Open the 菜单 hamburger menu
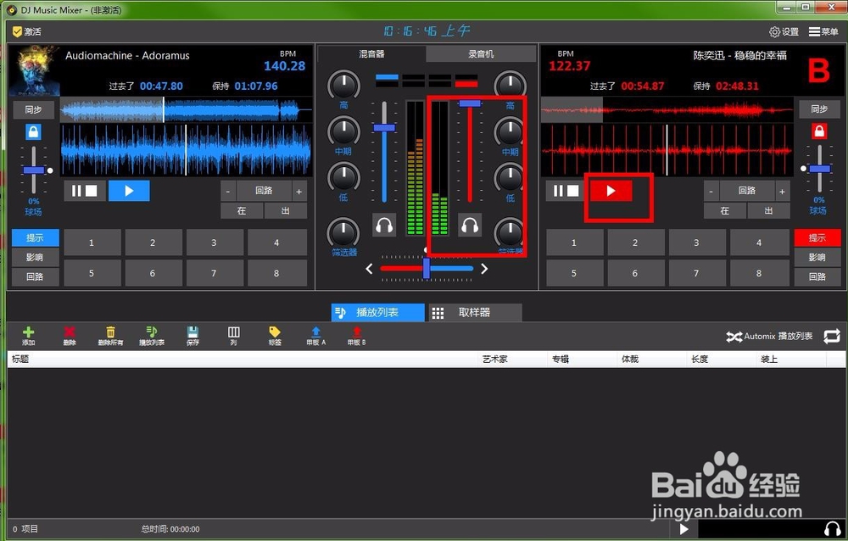This screenshot has width=848, height=541. click(823, 32)
